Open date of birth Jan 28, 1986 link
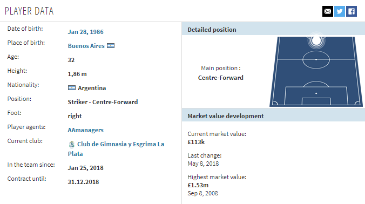 click(x=85, y=32)
